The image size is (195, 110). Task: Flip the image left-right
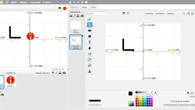click(x=188, y=13)
